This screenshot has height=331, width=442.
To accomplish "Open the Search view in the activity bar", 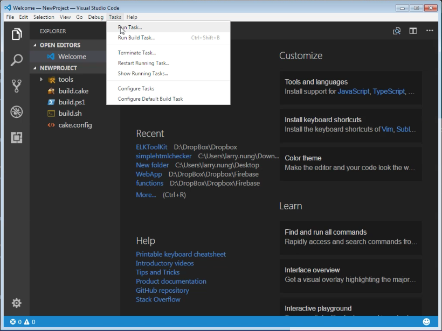I will point(17,60).
